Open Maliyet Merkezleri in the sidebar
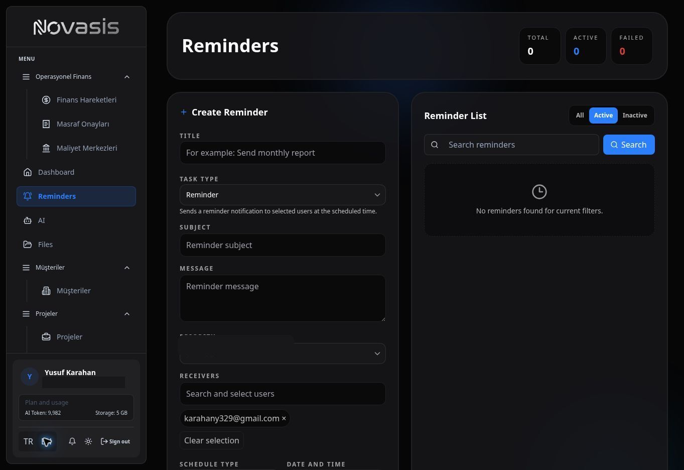The width and height of the screenshot is (684, 470). click(x=86, y=148)
